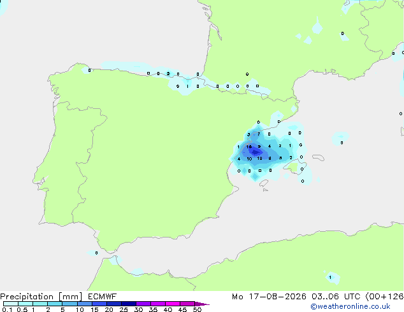Click the 20–25 mm legend swatch
404x312 pixels.
click(x=113, y=304)
